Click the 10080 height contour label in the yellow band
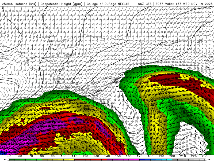This screenshot has height=161, width=214. (x=85, y=109)
